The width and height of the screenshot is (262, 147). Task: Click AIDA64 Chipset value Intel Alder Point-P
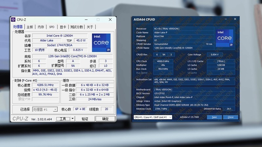(x=194, y=97)
